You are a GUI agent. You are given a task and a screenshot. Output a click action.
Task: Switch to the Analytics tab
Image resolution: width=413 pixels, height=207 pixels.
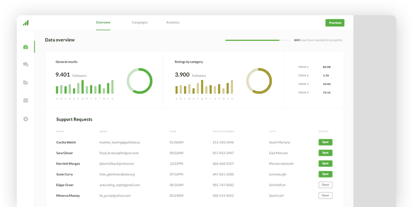point(173,23)
